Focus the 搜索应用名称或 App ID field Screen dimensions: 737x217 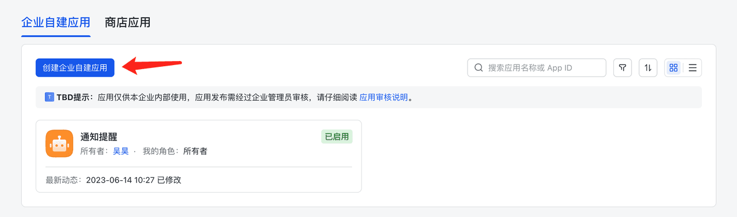click(537, 68)
